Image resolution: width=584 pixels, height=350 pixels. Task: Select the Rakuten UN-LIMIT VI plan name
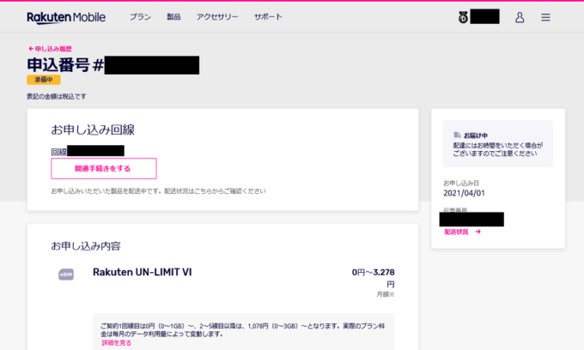coord(142,272)
